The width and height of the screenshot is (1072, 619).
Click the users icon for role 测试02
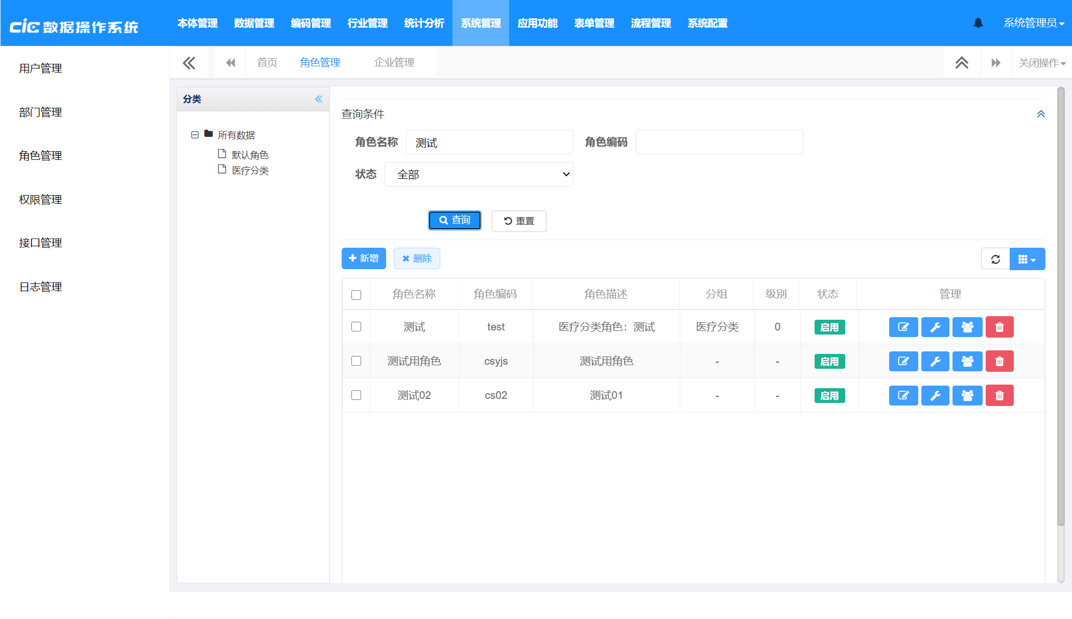pyautogui.click(x=967, y=395)
